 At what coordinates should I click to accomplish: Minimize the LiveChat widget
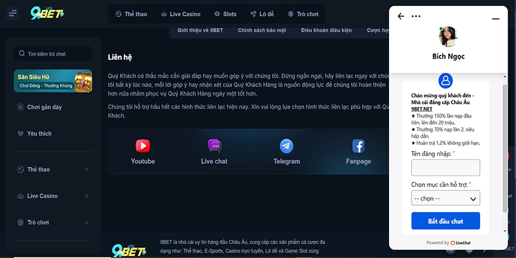[x=495, y=19]
